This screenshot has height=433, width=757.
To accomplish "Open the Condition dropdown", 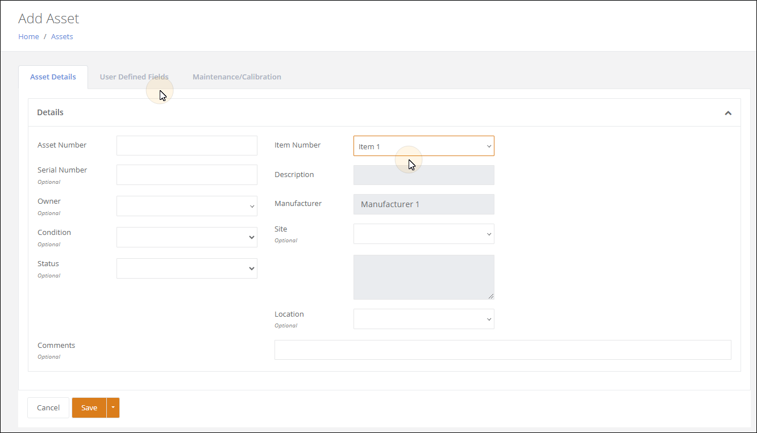I will point(187,237).
